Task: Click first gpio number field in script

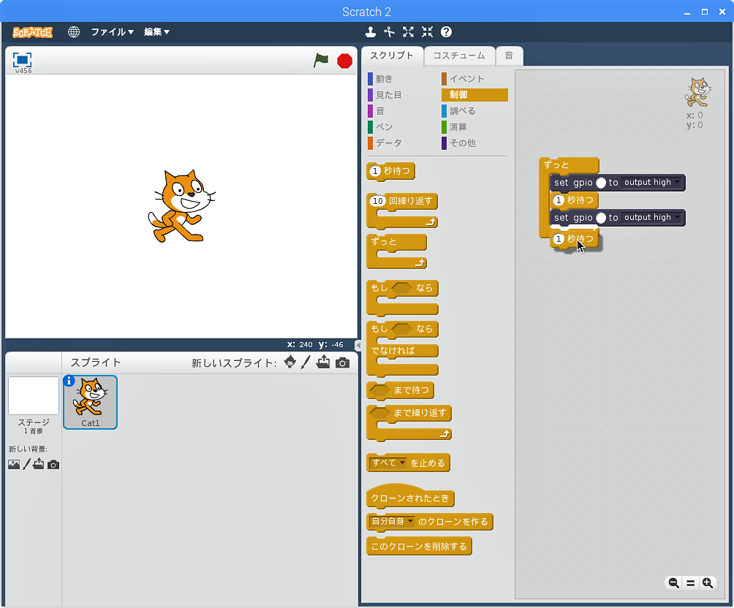Action: coord(601,183)
